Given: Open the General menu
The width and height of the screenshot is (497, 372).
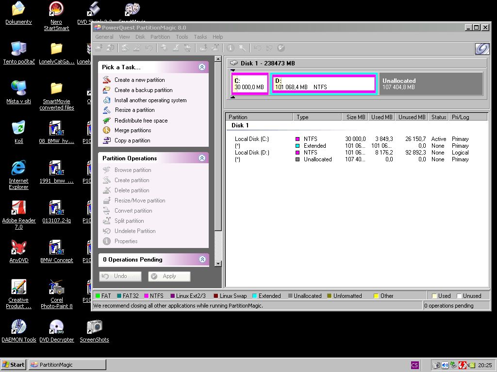Looking at the screenshot, I should [x=104, y=37].
